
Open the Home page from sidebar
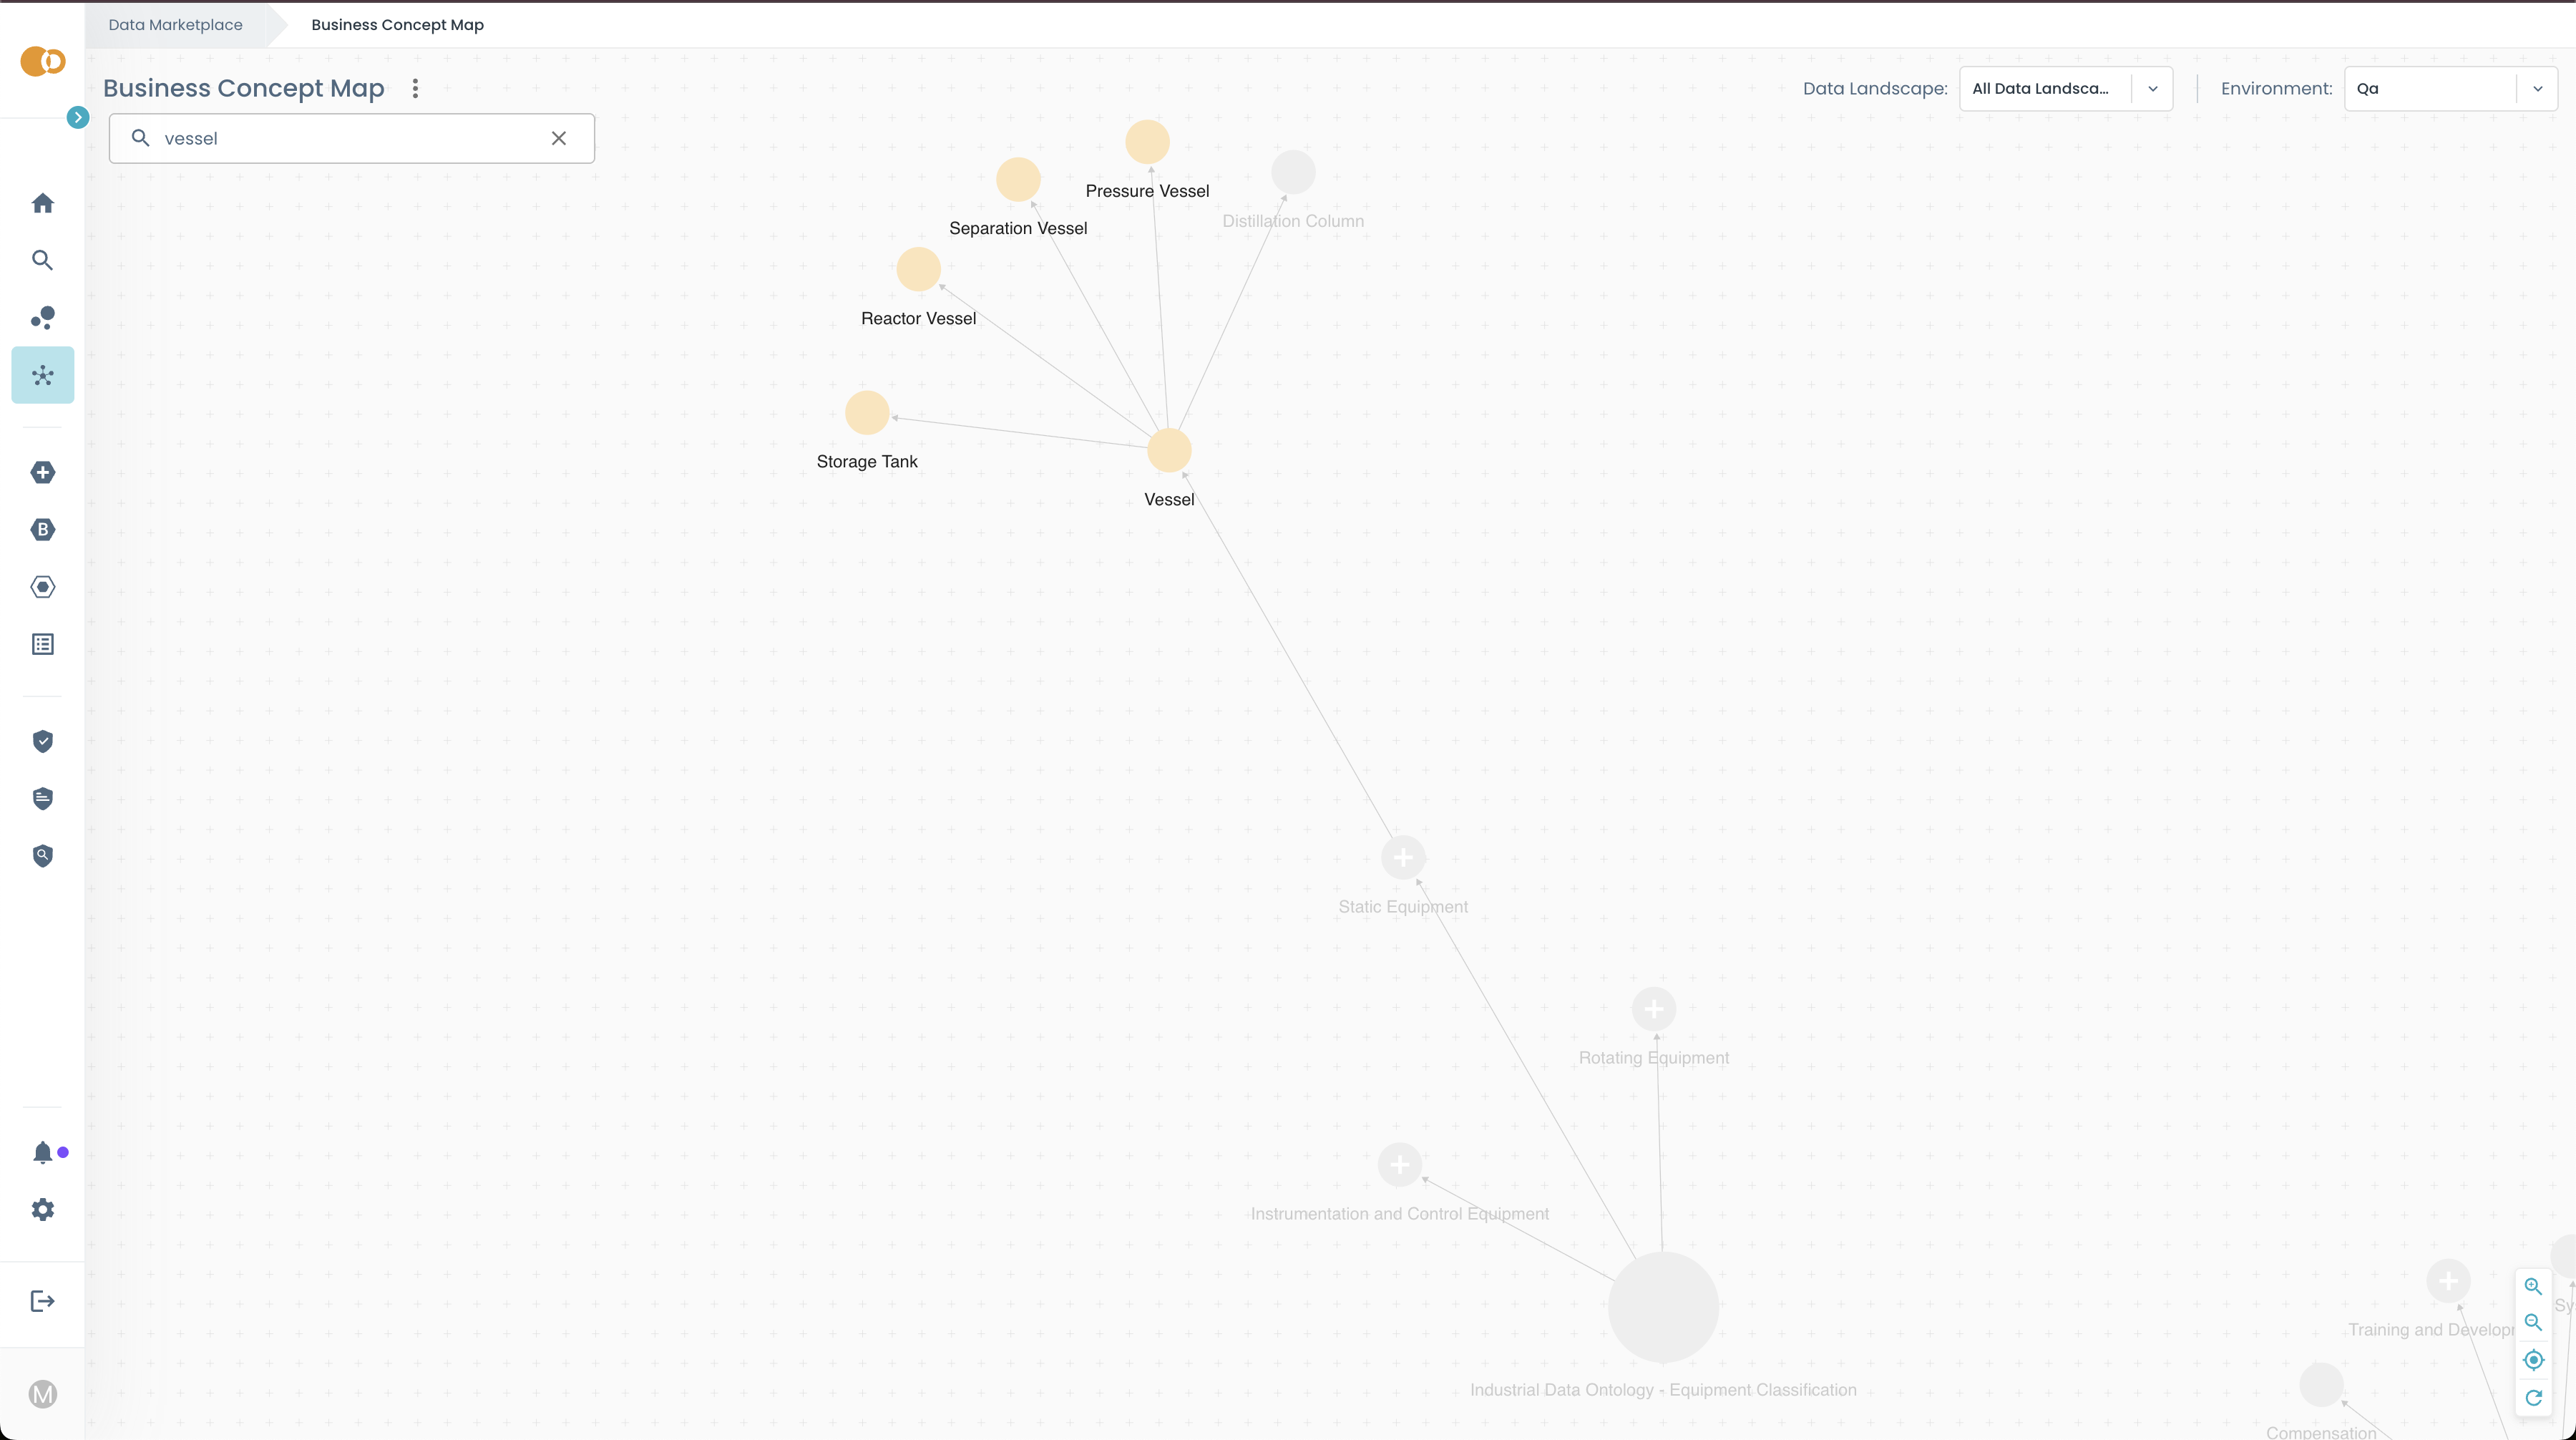pyautogui.click(x=42, y=203)
